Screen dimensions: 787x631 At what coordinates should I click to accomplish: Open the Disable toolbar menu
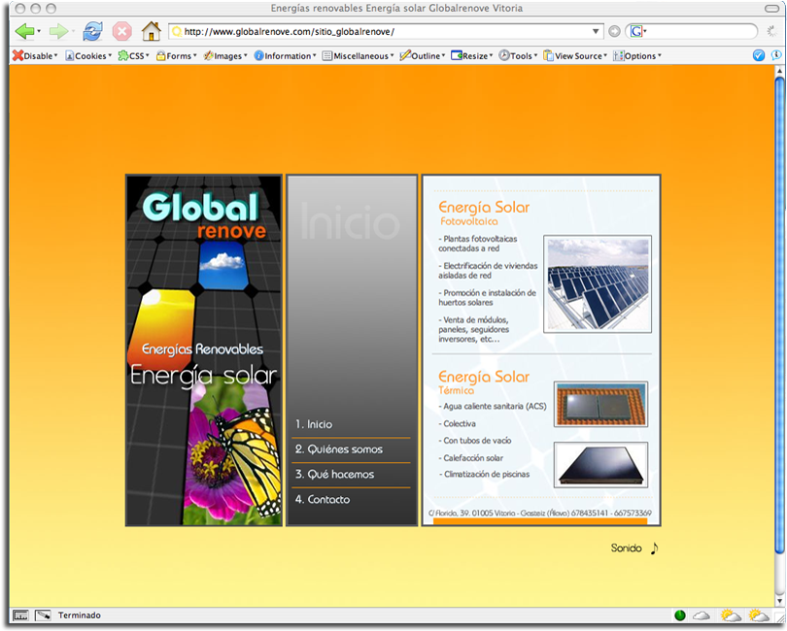pyautogui.click(x=35, y=55)
